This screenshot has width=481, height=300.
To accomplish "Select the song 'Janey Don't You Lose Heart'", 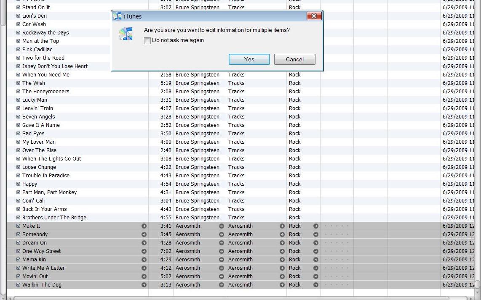I will [x=55, y=66].
